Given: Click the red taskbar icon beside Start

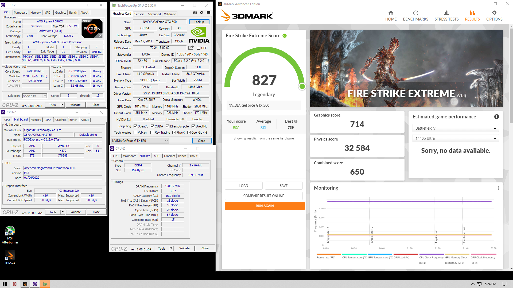Looking at the screenshot, I should click(15, 284).
